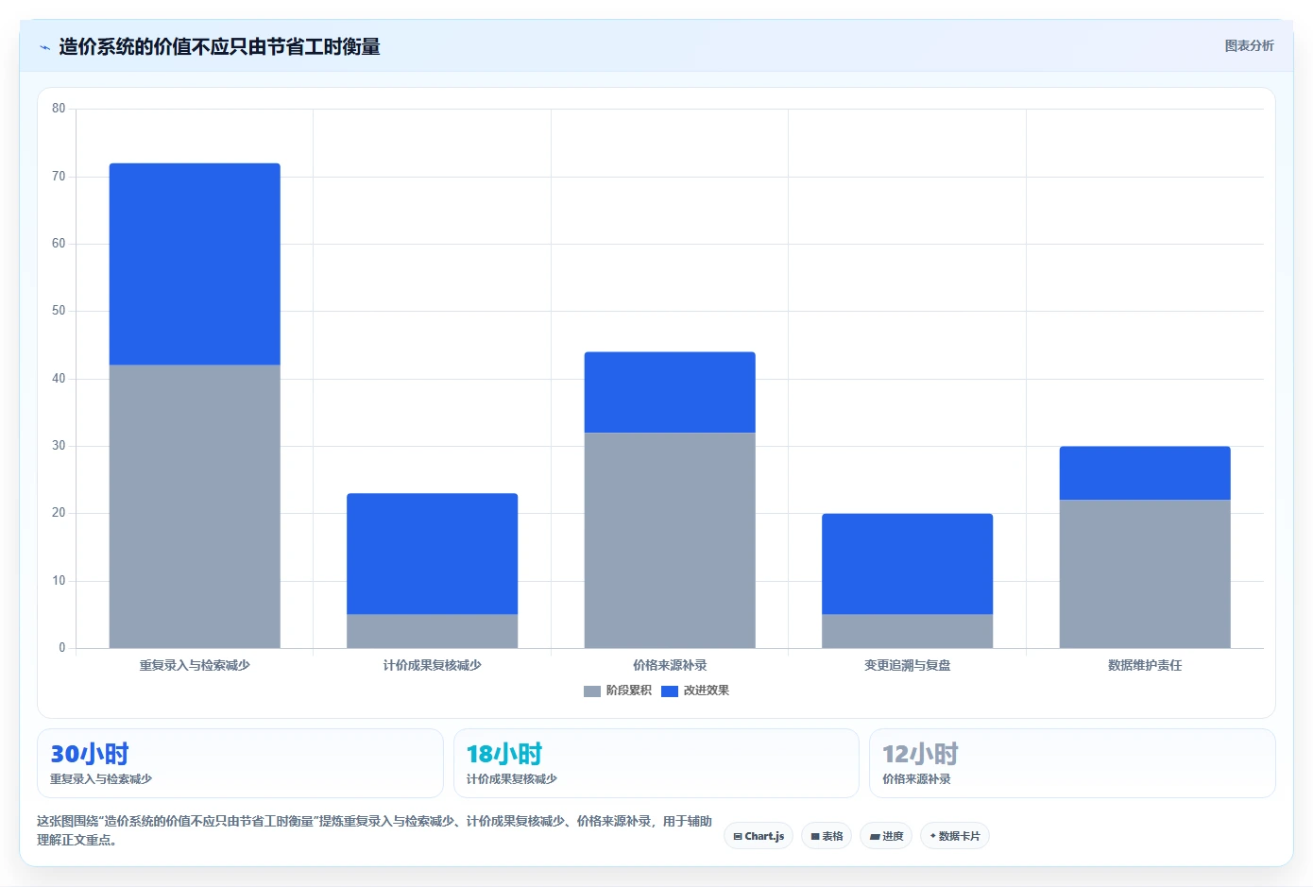Click the description paragraph starting with 这张图围绕
Viewport: 1313px width, 887px height.
pos(374,830)
